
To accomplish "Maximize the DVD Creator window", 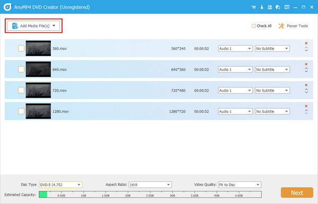I will point(303,7).
